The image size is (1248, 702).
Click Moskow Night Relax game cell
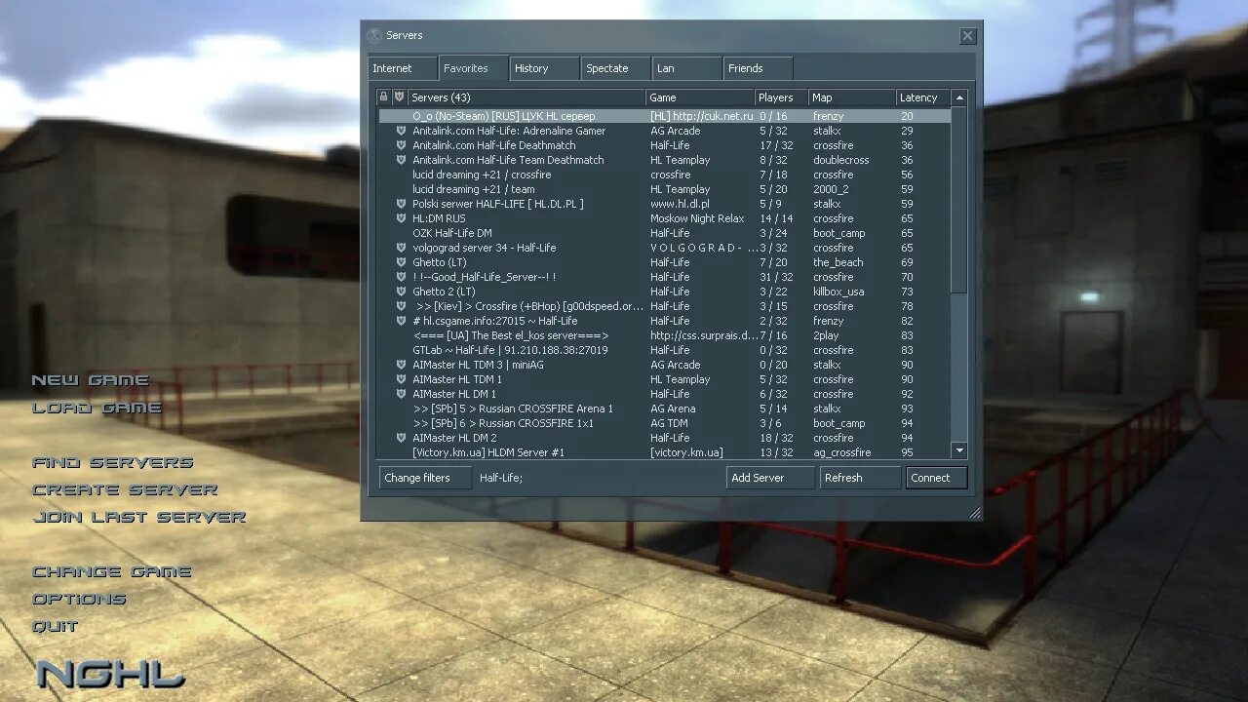coord(697,218)
